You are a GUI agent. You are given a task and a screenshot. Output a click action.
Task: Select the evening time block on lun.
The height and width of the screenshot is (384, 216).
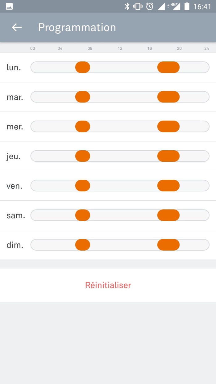pos(168,67)
